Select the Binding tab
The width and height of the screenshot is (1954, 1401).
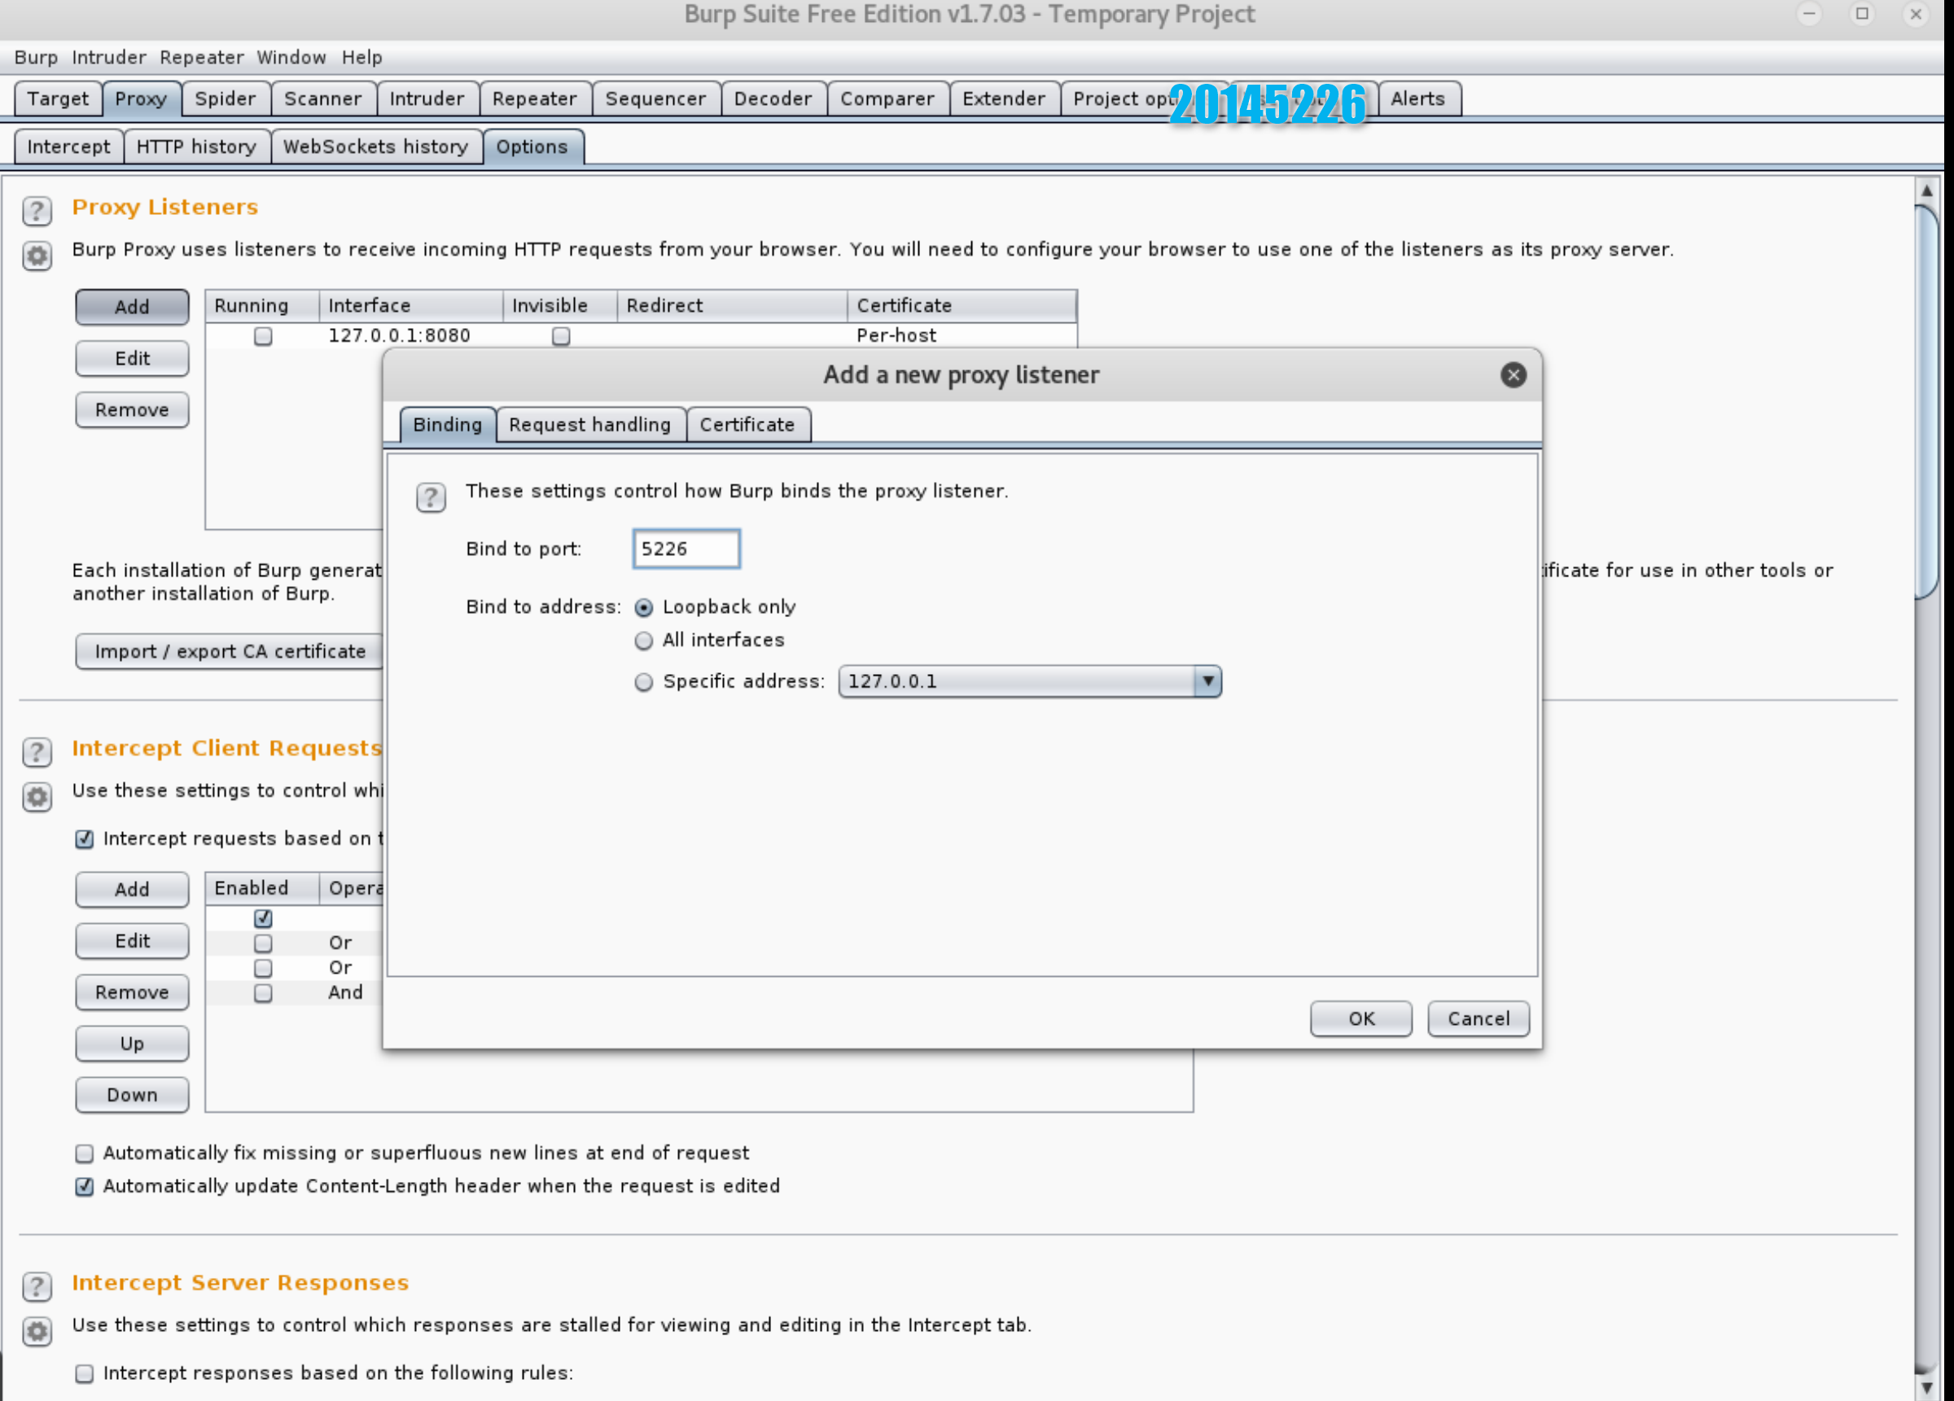click(447, 425)
